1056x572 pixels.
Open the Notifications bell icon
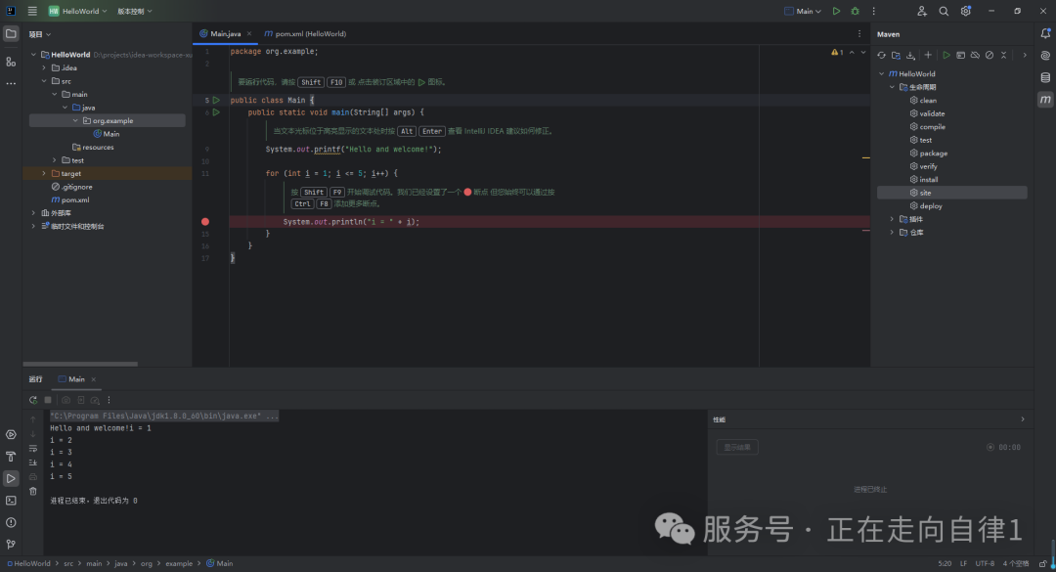(1045, 34)
